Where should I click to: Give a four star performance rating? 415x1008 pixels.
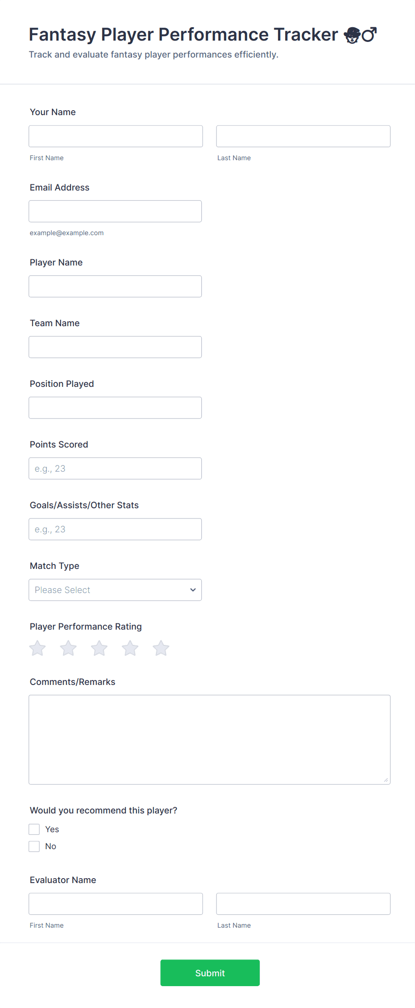click(130, 648)
